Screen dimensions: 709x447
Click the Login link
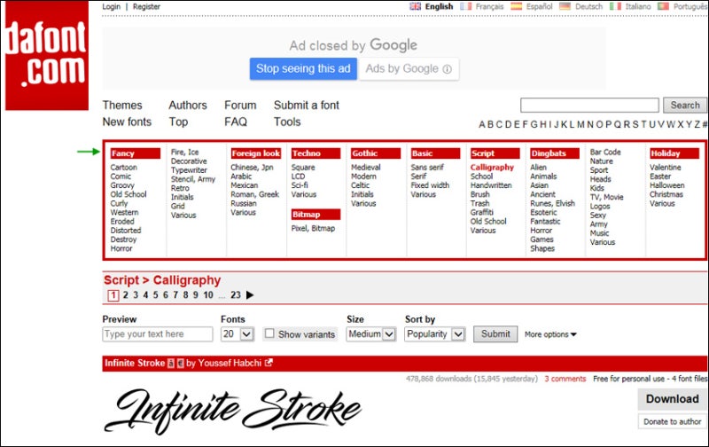(112, 6)
